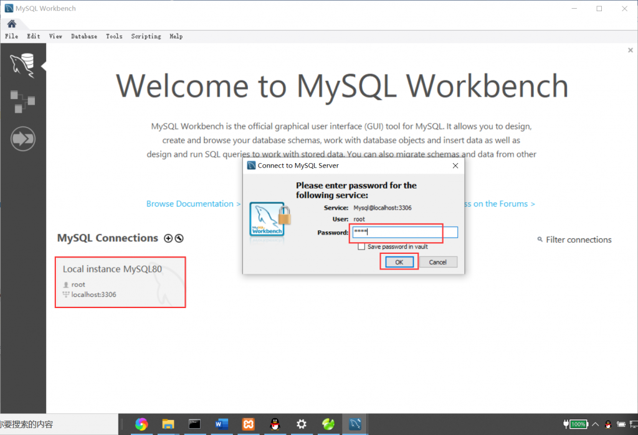Open the command prompt taskbar icon

pyautogui.click(x=194, y=424)
